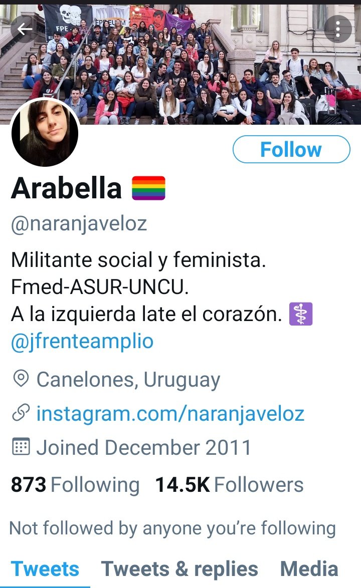
Task: Open the header group photo
Action: pyautogui.click(x=180, y=64)
